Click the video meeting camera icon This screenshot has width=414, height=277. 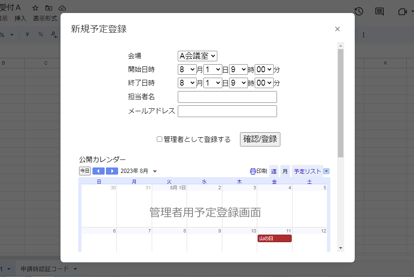402,12
